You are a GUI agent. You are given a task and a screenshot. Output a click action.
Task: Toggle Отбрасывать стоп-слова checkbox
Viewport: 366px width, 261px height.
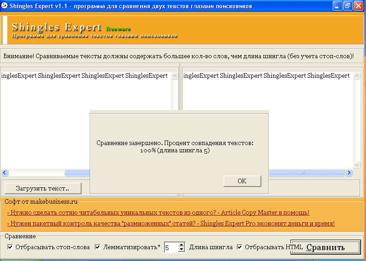pyautogui.click(x=10, y=247)
